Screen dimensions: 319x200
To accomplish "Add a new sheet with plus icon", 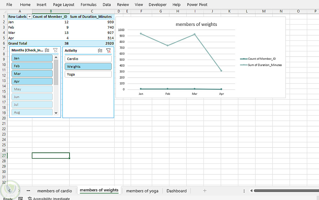I will click(x=205, y=191).
